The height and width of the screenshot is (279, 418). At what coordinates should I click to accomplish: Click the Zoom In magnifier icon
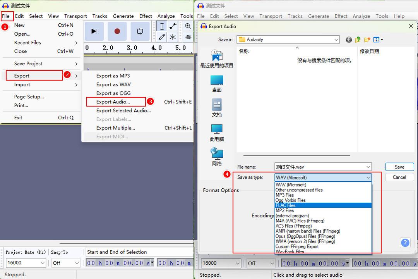coord(188,26)
